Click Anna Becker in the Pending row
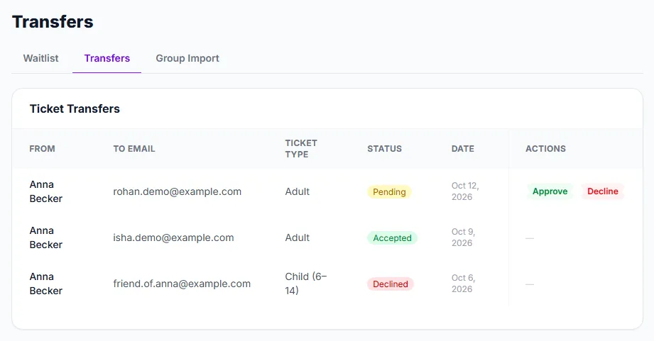The image size is (654, 341). [46, 191]
